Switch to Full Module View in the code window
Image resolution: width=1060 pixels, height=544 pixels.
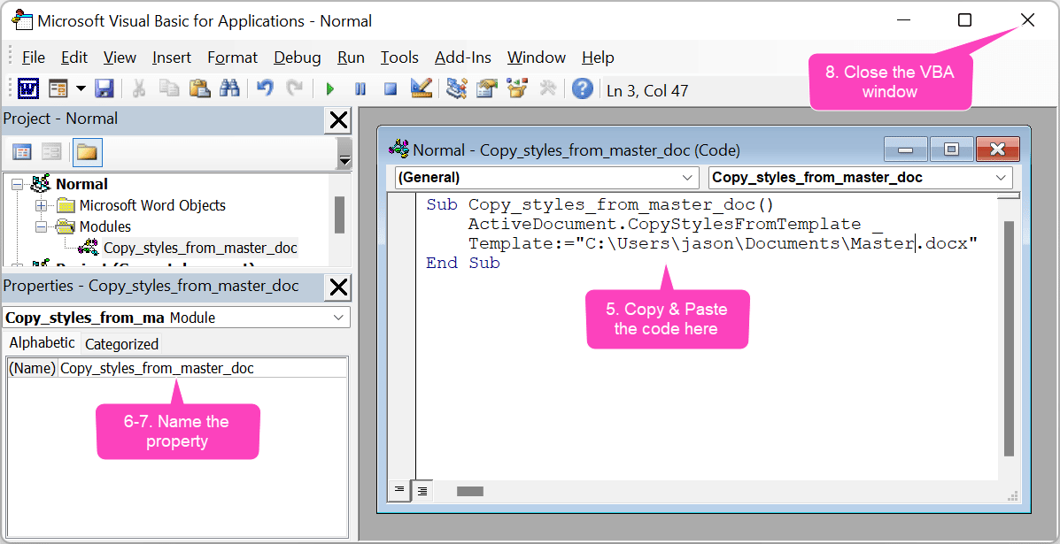click(x=422, y=491)
